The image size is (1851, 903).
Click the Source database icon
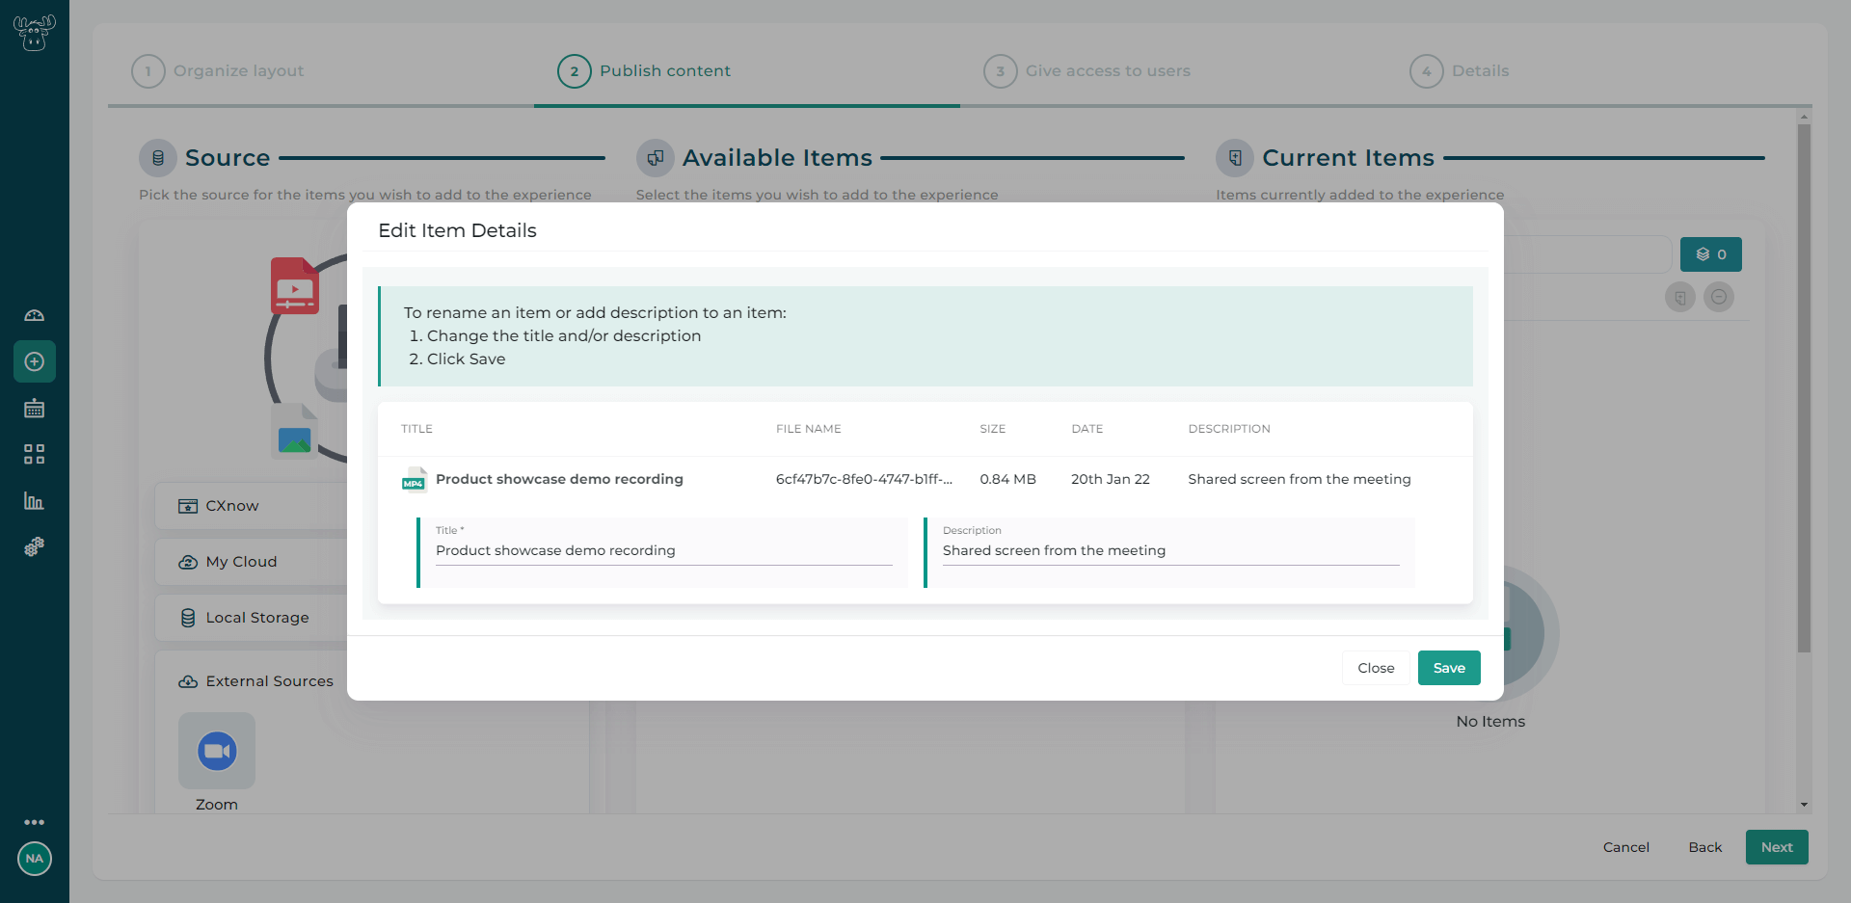pos(158,158)
